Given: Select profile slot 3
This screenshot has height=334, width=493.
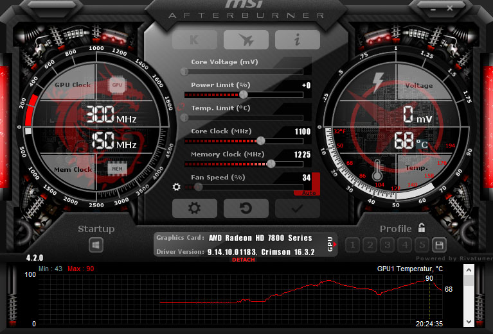Looking at the screenshot, I should [x=388, y=245].
